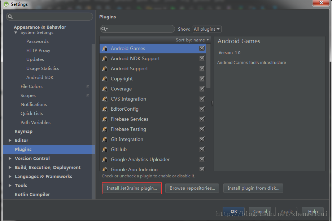This screenshot has height=221, width=332.
Task: Disable the Android Games plugin checkbox
Action: (x=202, y=48)
